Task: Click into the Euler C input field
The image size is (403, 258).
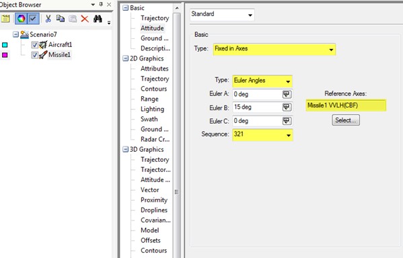Action: (x=257, y=121)
